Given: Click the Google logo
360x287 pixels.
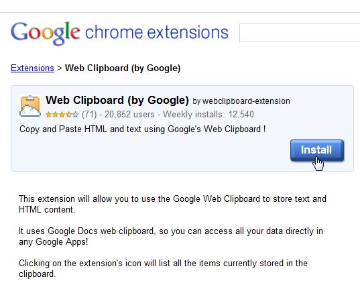Looking at the screenshot, I should click(45, 33).
